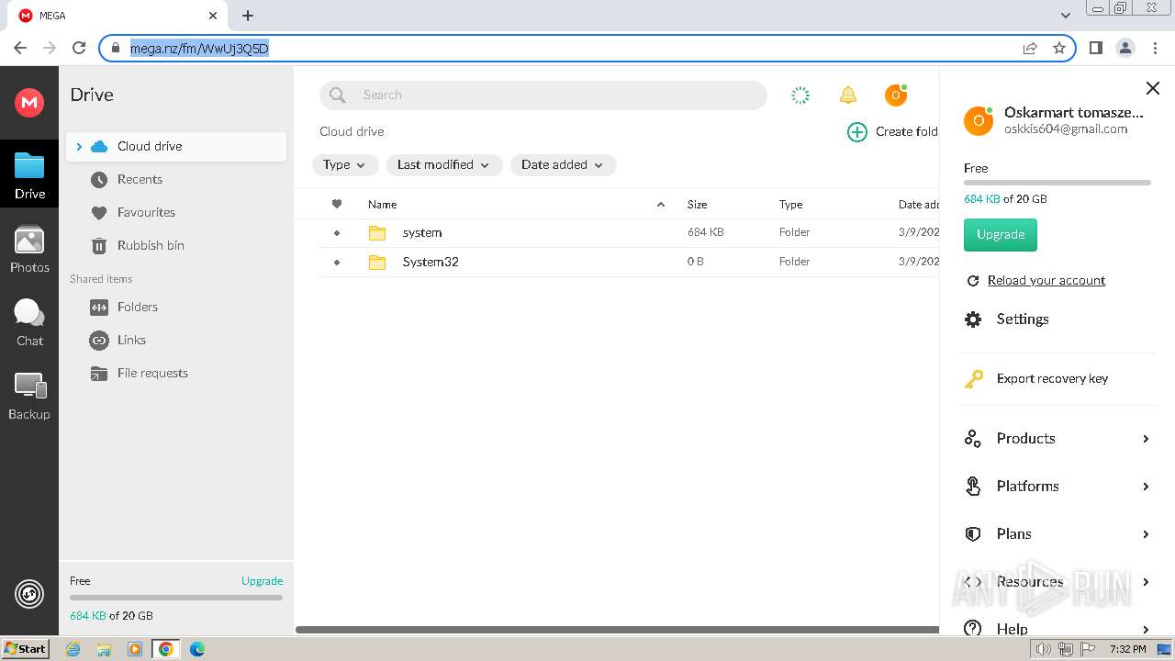Select the System32 folder row
Image resolution: width=1175 pixels, height=661 pixels.
tap(629, 262)
